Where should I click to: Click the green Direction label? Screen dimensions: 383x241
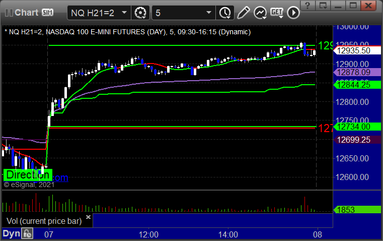28,175
